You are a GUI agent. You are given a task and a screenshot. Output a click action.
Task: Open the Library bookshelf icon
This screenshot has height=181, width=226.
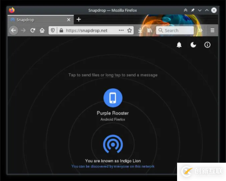[x=149, y=30]
